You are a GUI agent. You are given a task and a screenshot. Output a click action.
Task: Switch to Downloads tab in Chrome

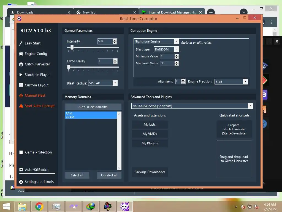[x=40, y=12]
